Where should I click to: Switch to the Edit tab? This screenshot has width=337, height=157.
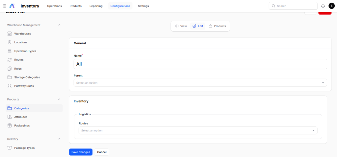pos(198,26)
